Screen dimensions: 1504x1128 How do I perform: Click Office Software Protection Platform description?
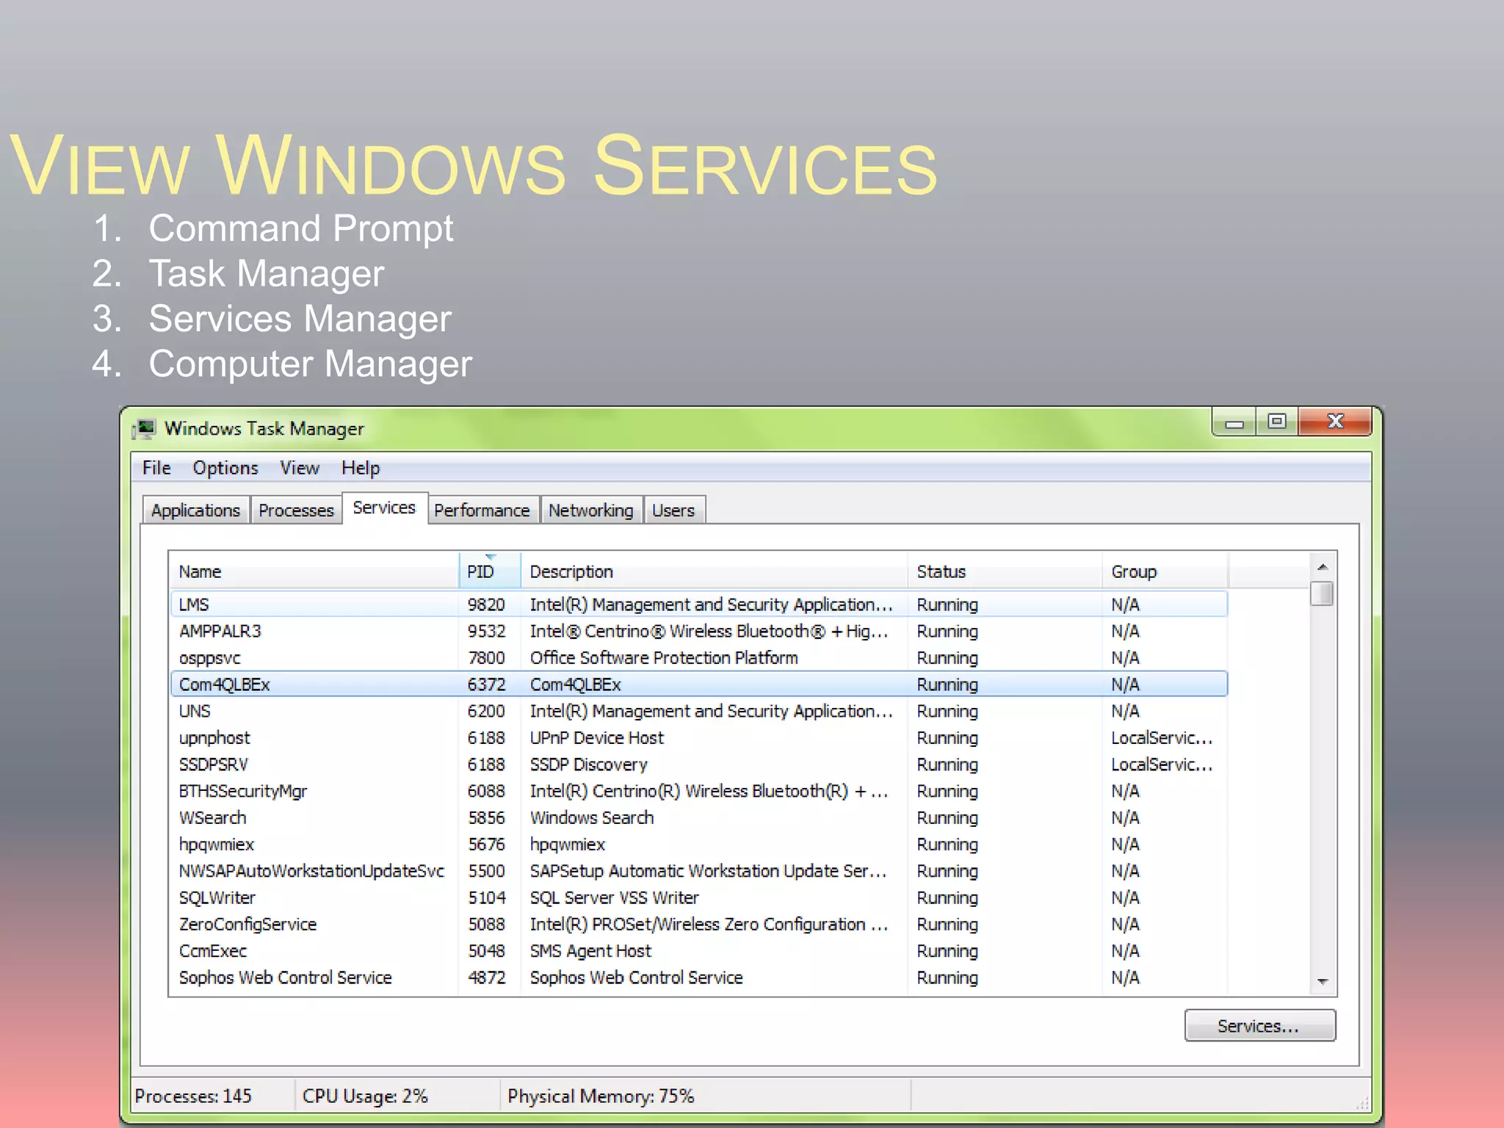point(664,658)
